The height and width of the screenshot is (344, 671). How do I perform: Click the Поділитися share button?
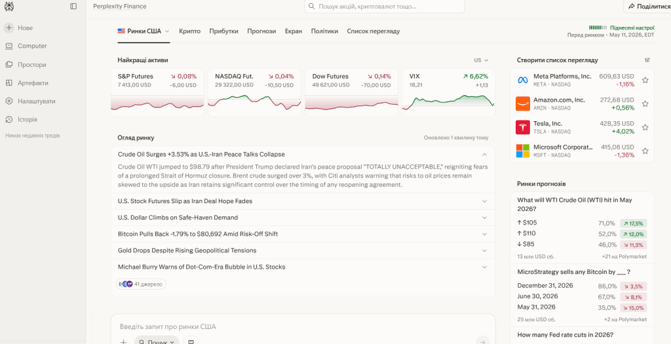649,7
